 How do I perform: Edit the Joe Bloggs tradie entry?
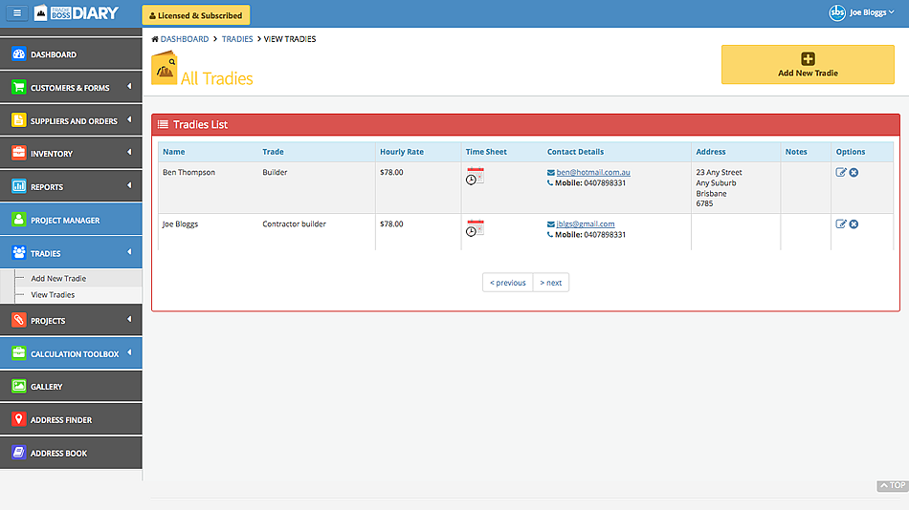(x=841, y=224)
